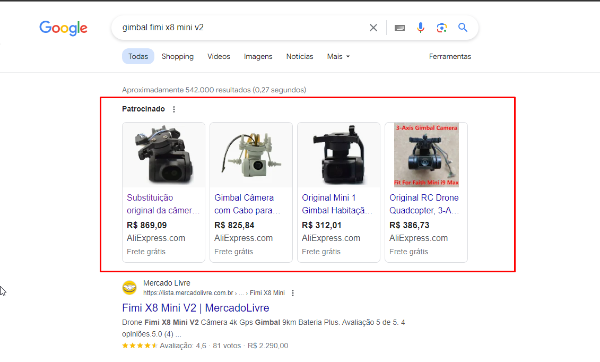The height and width of the screenshot is (362, 600).
Task: Switch to the Shopping tab
Action: coord(178,56)
